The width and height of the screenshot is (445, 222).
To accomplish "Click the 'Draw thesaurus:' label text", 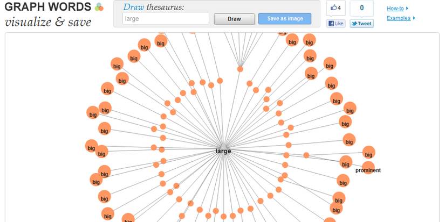I will click(x=154, y=7).
